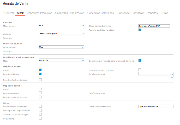This screenshot has height=125, width=180.
Task: Click the OperacionStockCMP text field
Action: coord(156,107)
